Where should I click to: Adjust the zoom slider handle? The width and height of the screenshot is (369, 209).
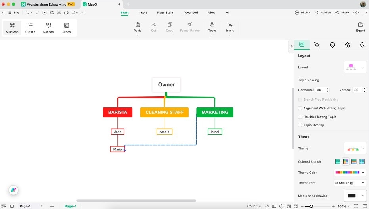click(311, 206)
